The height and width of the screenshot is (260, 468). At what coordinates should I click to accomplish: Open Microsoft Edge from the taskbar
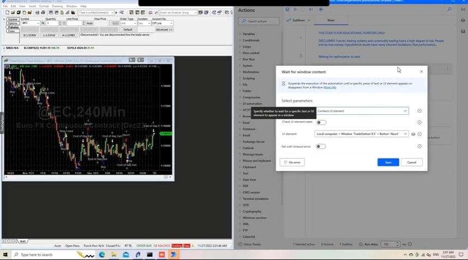pos(101,255)
